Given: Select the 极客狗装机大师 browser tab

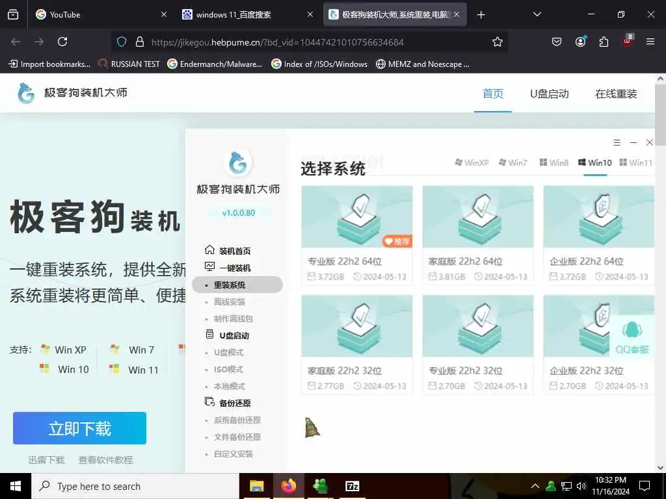Looking at the screenshot, I should click(395, 14).
